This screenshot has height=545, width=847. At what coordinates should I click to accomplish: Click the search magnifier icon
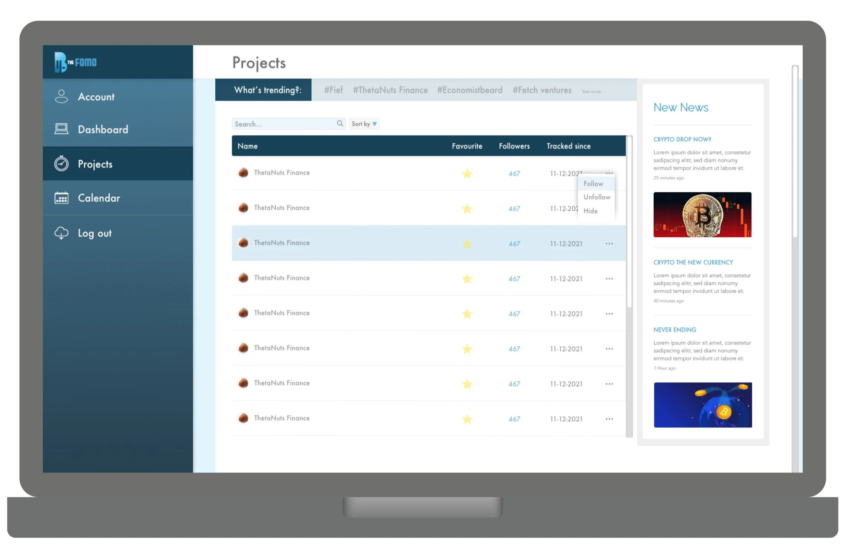[x=340, y=124]
